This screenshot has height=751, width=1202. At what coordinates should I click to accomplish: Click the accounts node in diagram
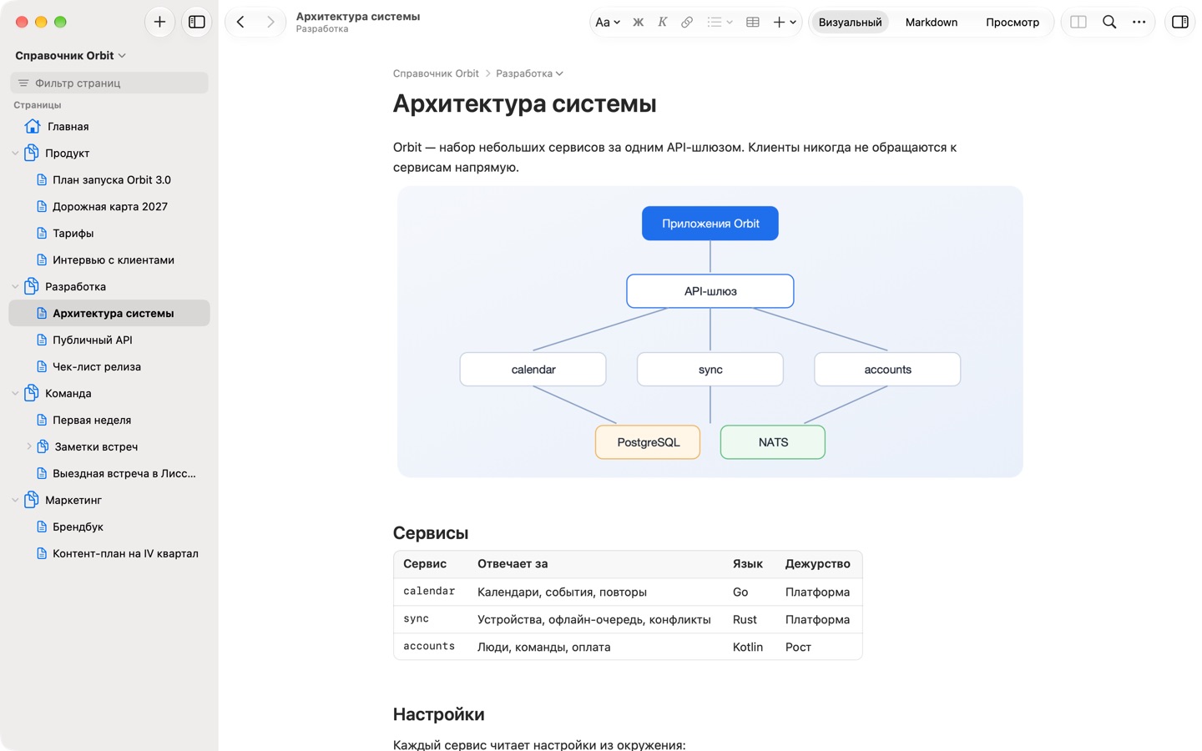pos(887,370)
